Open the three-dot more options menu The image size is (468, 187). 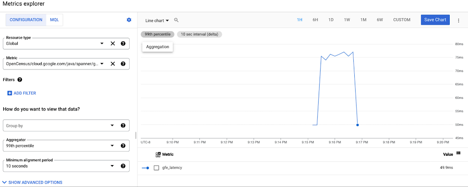pos(458,20)
